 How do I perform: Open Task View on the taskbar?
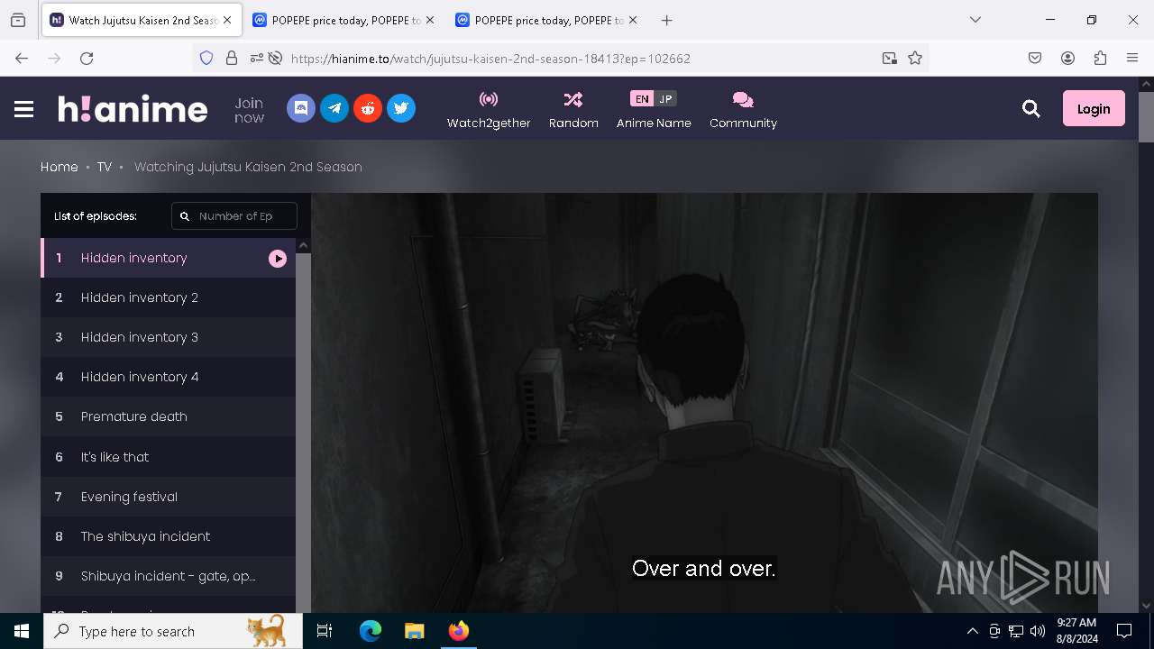[325, 631]
